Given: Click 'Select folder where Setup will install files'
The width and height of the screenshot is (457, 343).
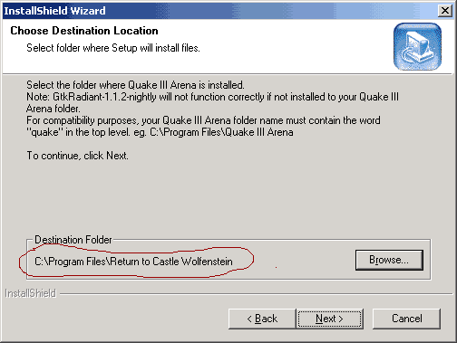Looking at the screenshot, I should 113,48.
